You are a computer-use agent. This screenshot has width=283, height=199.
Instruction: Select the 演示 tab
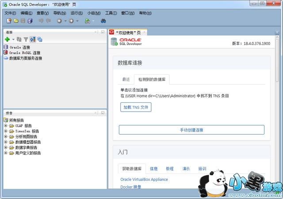click(x=186, y=169)
